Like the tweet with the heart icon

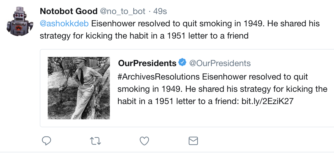tap(144, 141)
